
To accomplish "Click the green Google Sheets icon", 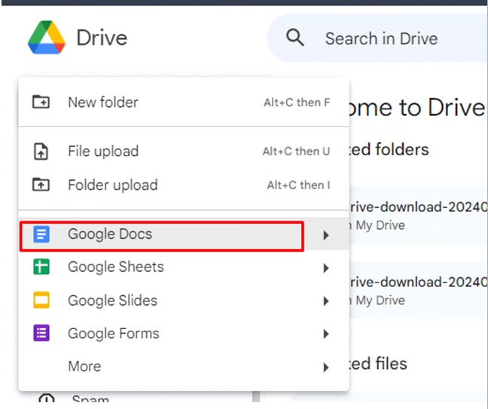I will (41, 267).
